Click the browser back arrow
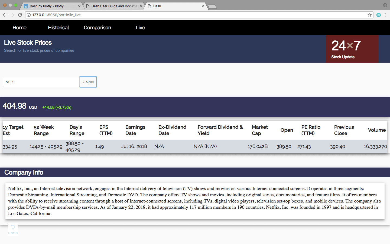The height and width of the screenshot is (244, 390). [x=5, y=15]
